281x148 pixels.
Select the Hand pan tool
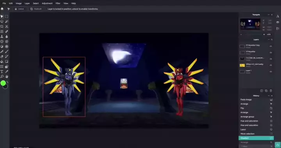pos(7,77)
